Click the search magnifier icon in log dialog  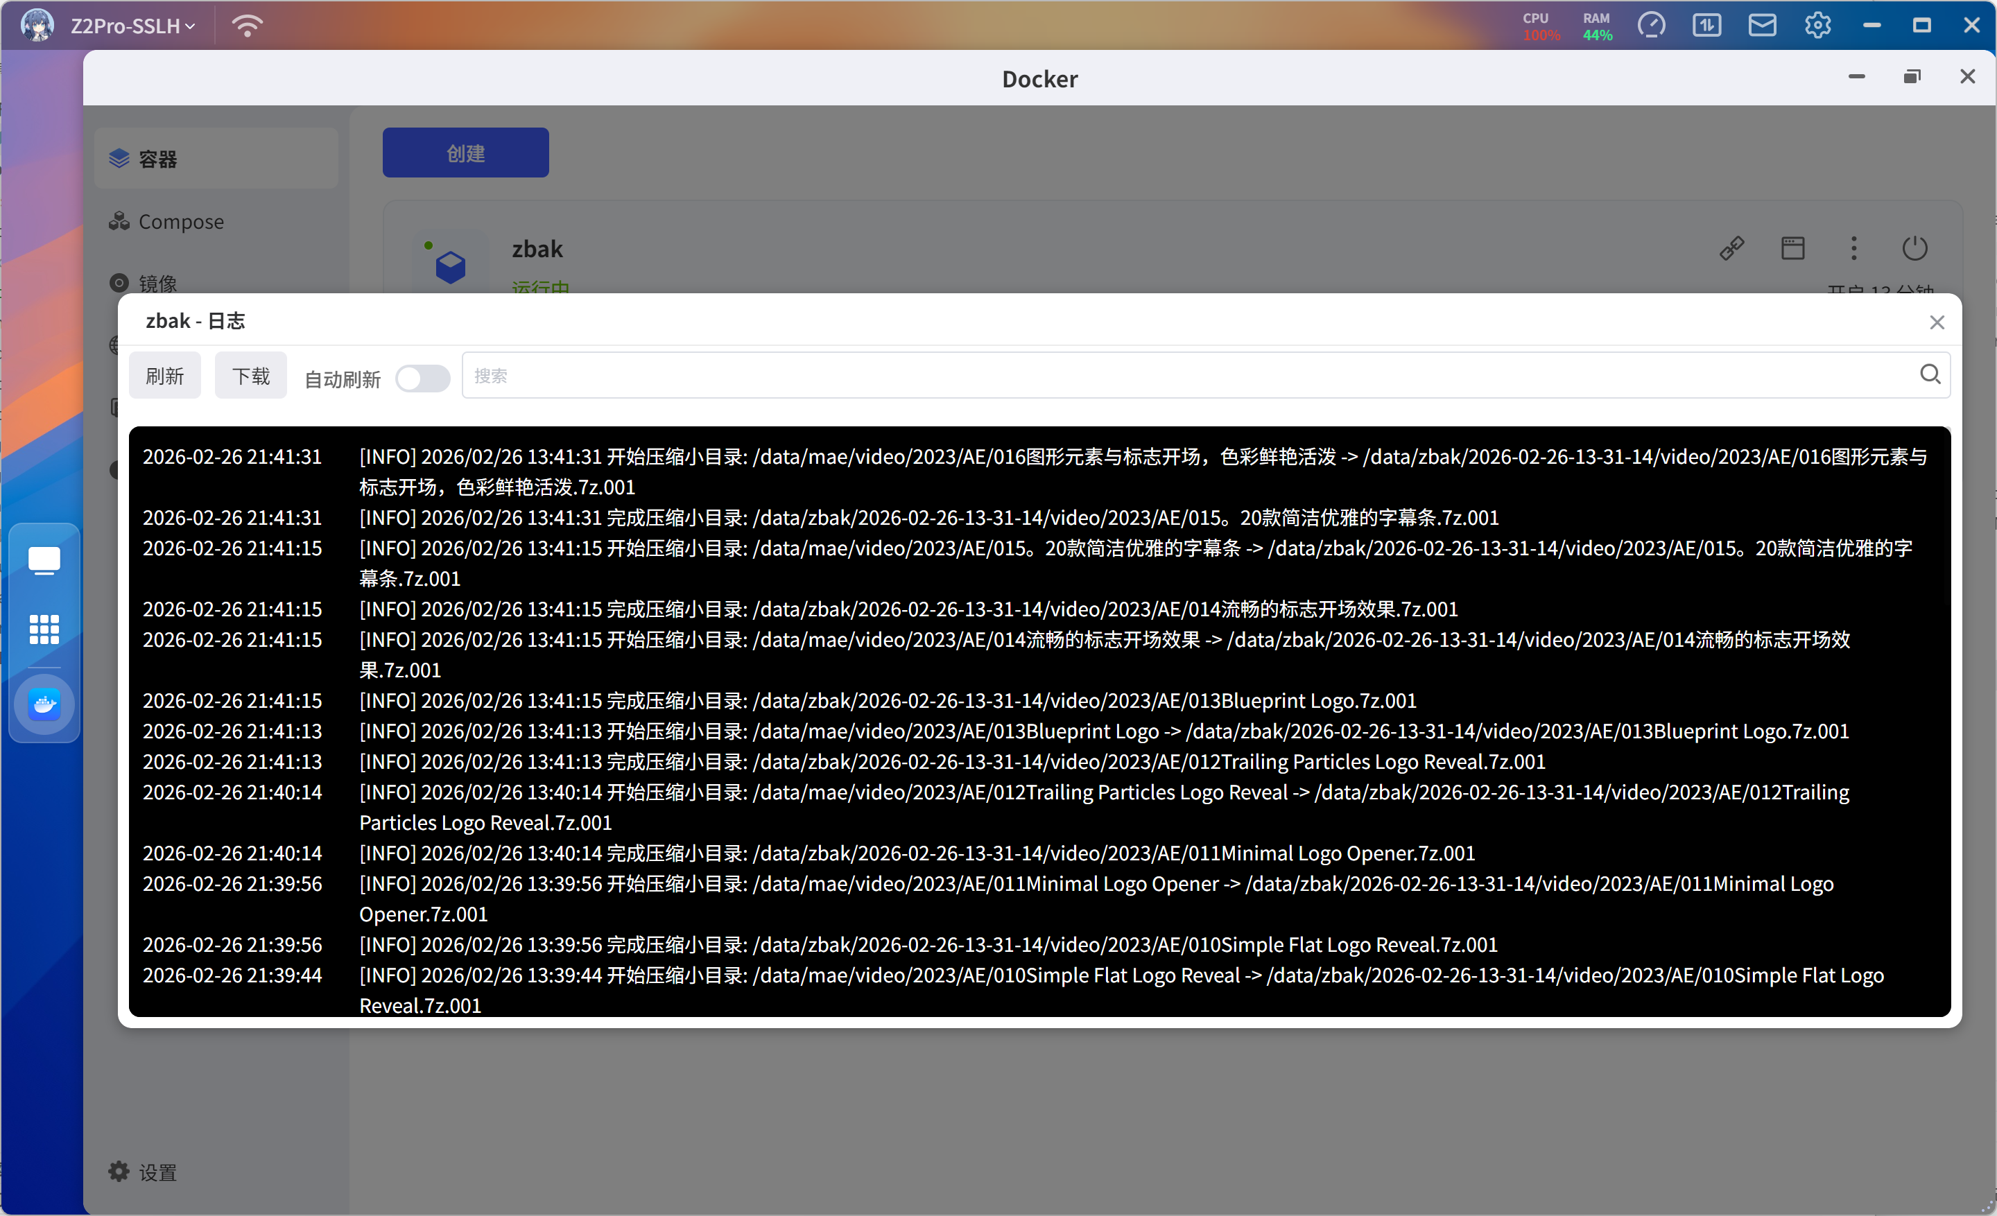(x=1930, y=374)
